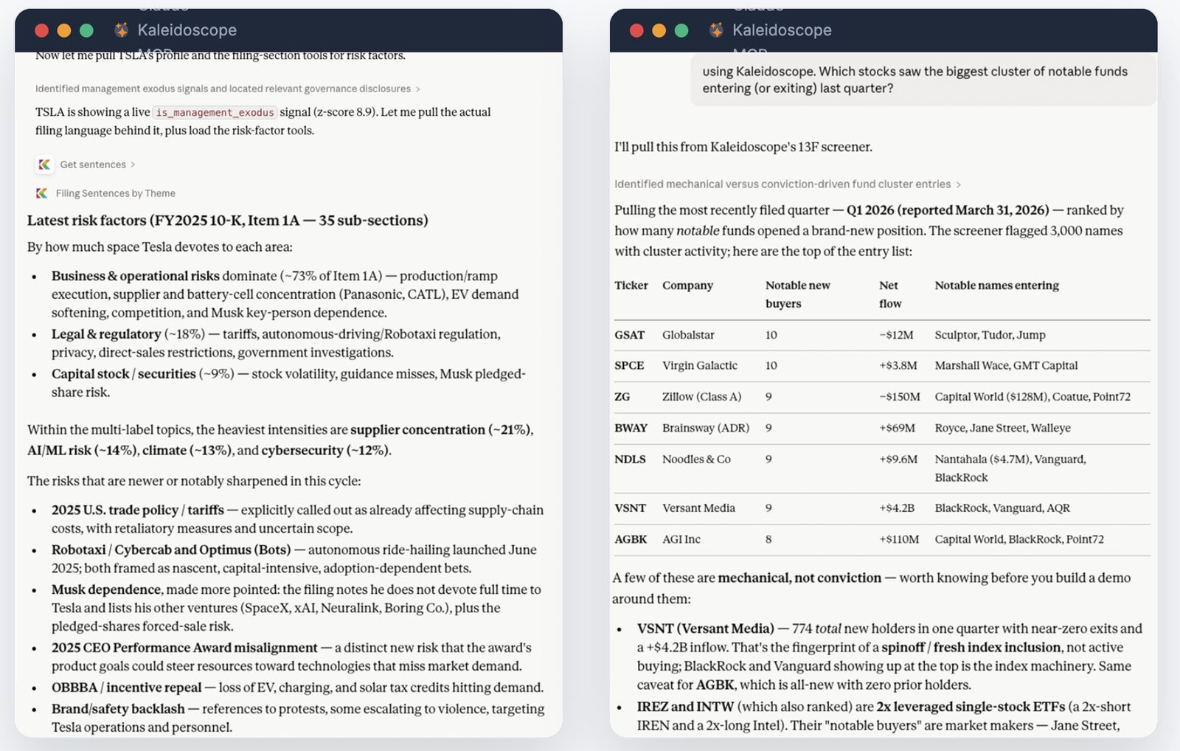
Task: Select the GSAT ticker cell
Action: (629, 335)
